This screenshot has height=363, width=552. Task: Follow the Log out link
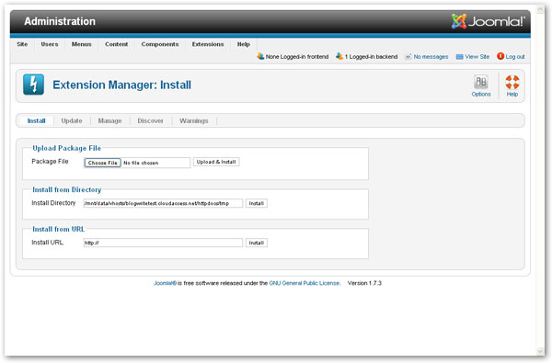click(x=515, y=57)
